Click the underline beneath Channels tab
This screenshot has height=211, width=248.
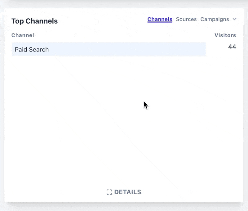point(160,23)
